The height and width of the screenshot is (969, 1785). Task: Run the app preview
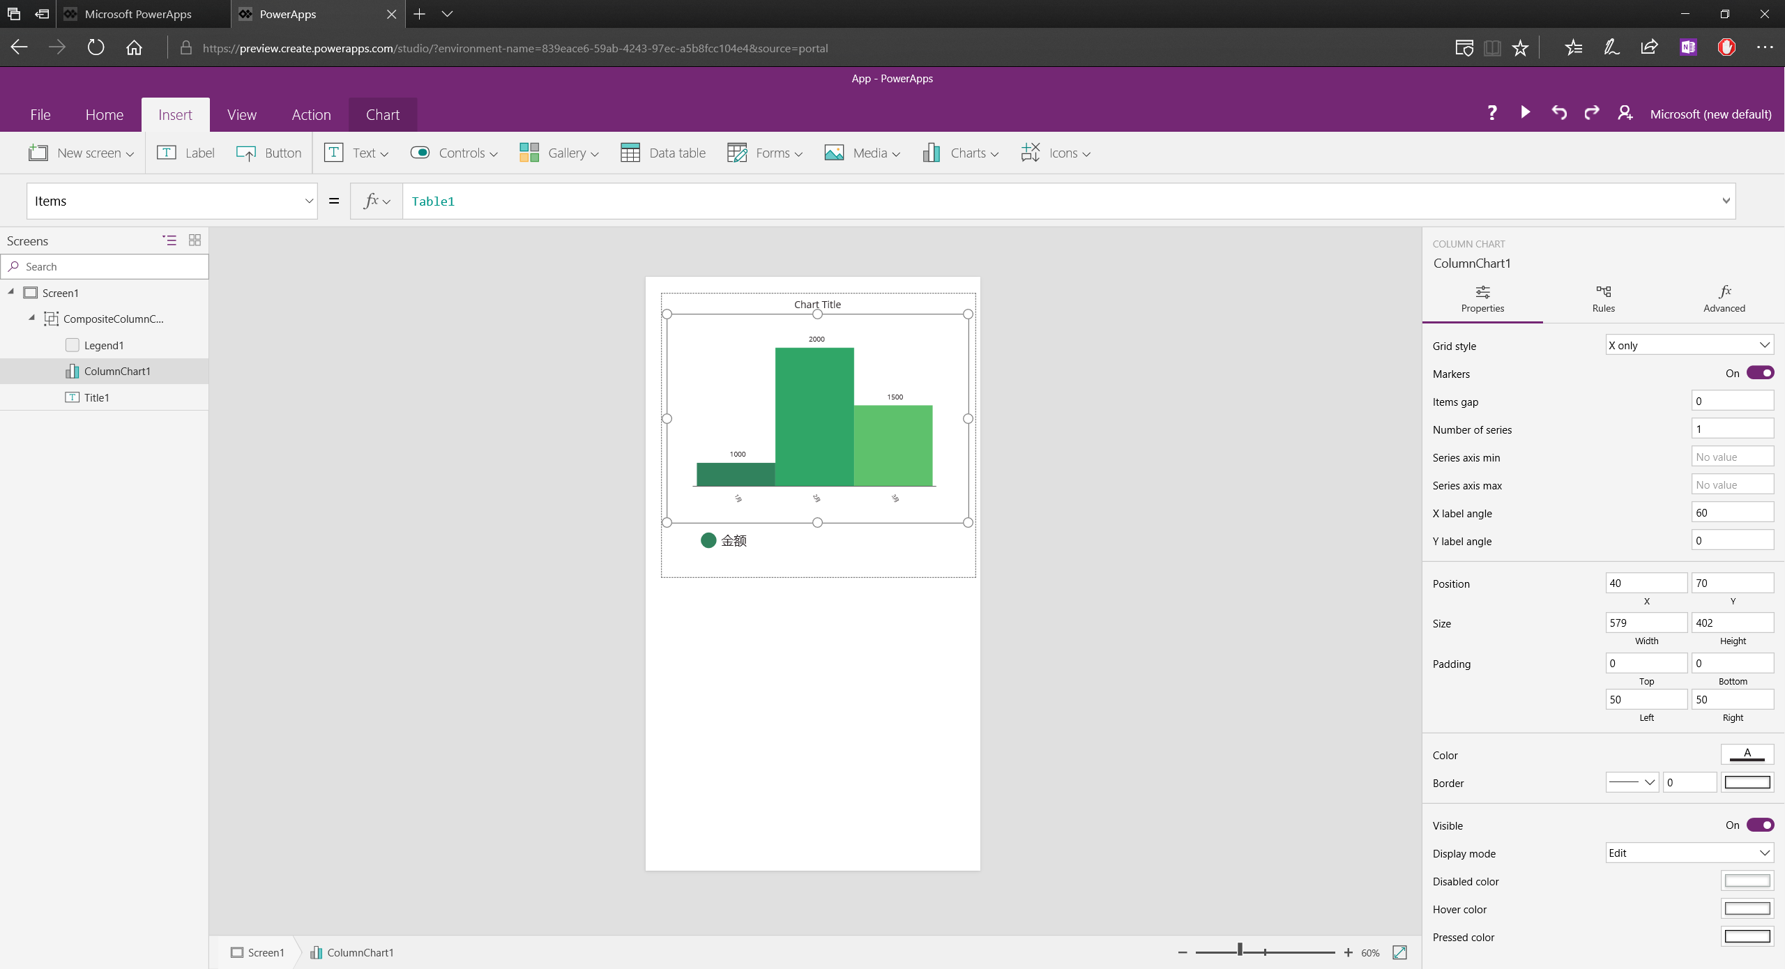click(1524, 112)
